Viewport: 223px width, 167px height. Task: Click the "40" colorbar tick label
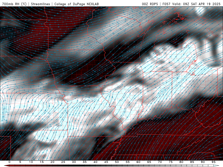click(x=95, y=162)
